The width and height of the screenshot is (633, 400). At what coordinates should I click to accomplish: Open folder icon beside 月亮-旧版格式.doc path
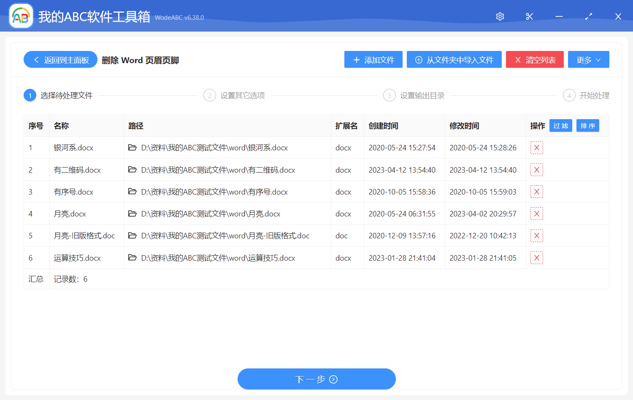tap(132, 235)
